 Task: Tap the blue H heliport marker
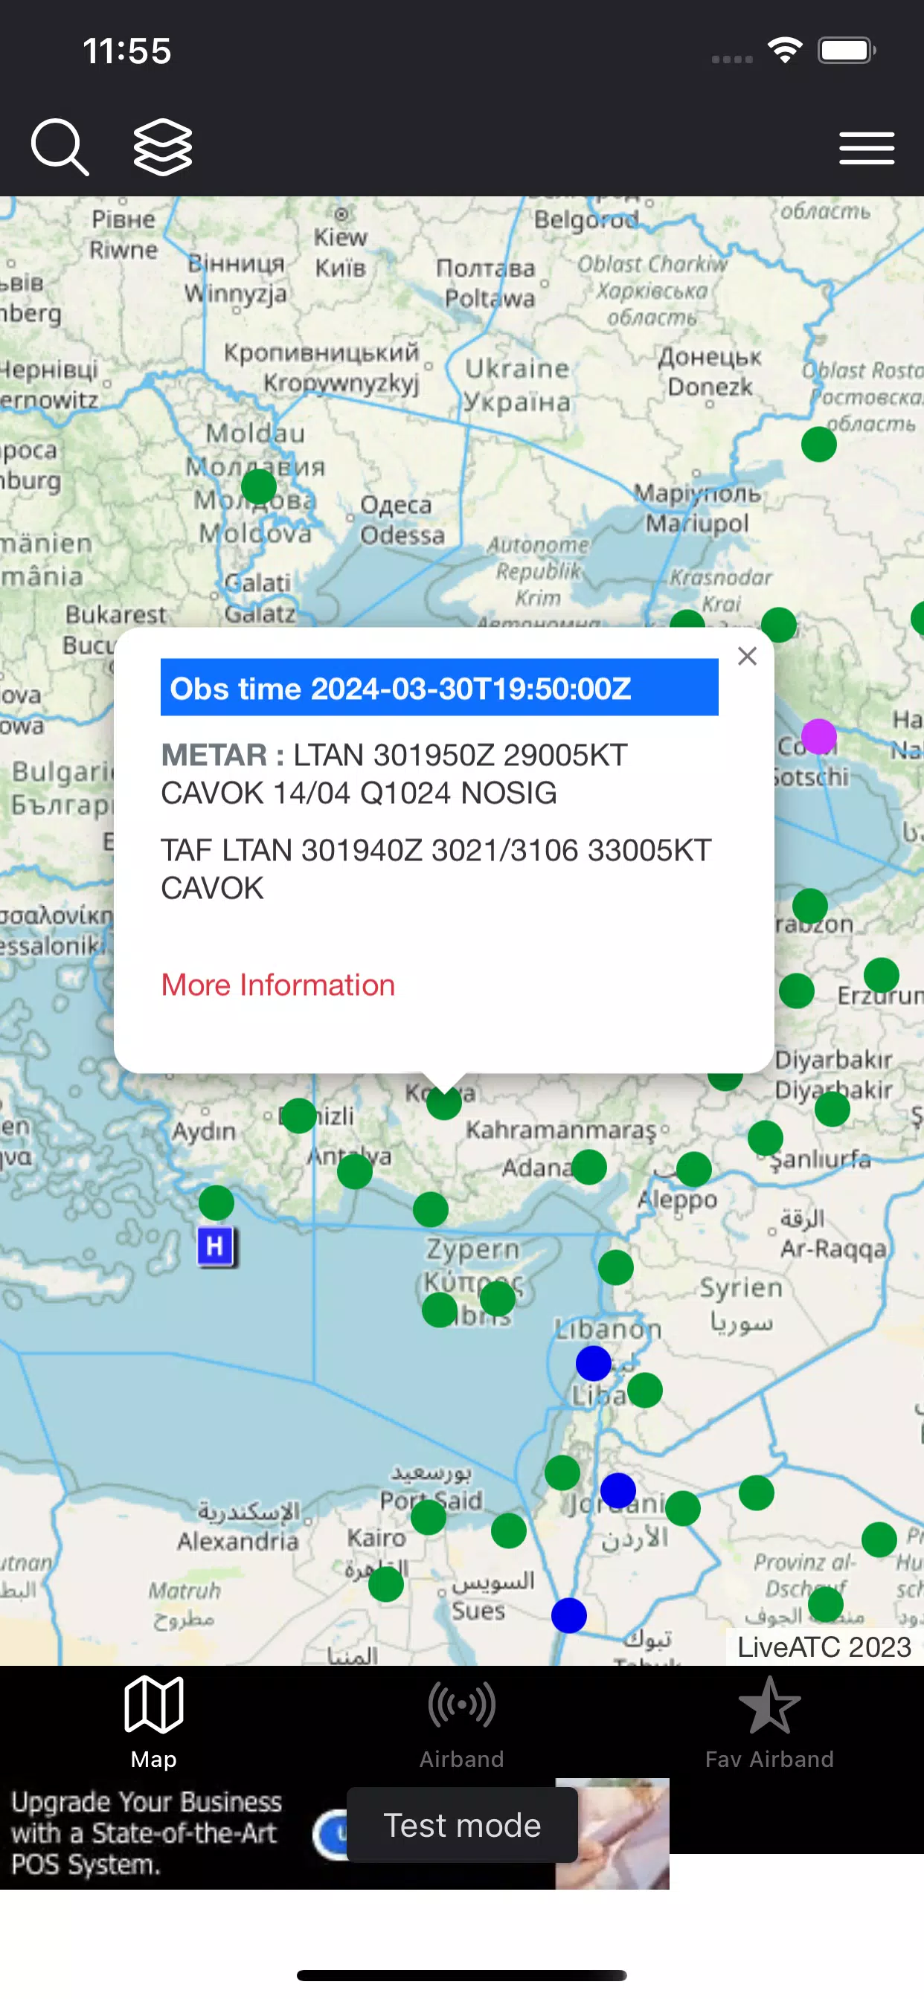[216, 1247]
